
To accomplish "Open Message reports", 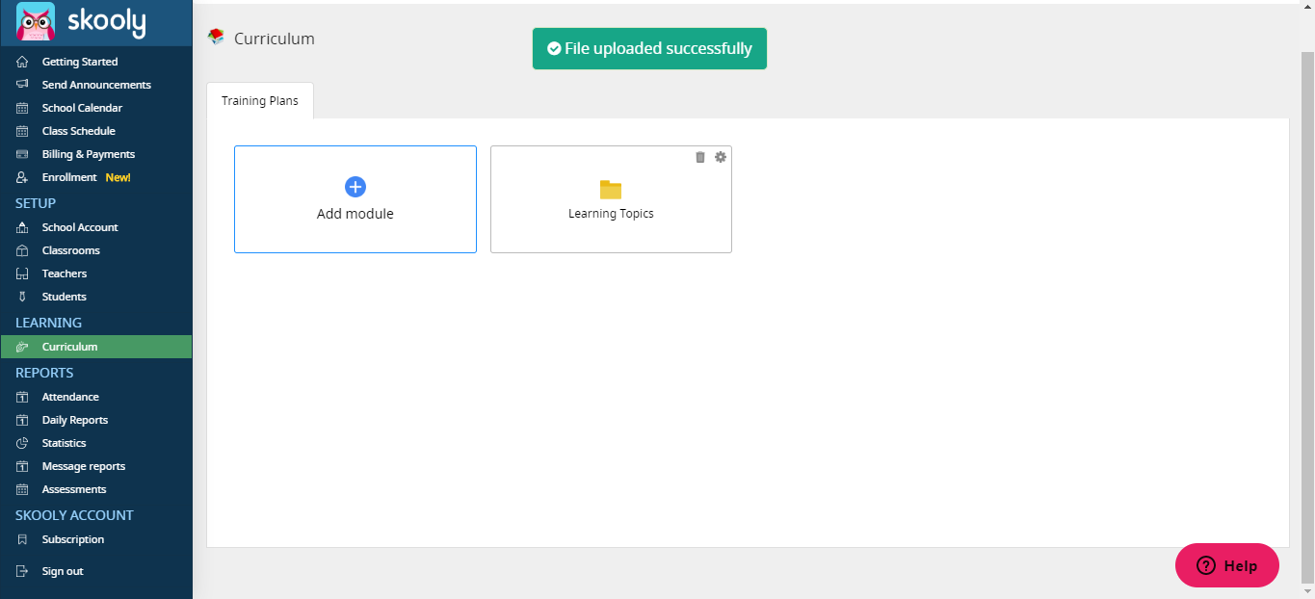I will point(84,466).
